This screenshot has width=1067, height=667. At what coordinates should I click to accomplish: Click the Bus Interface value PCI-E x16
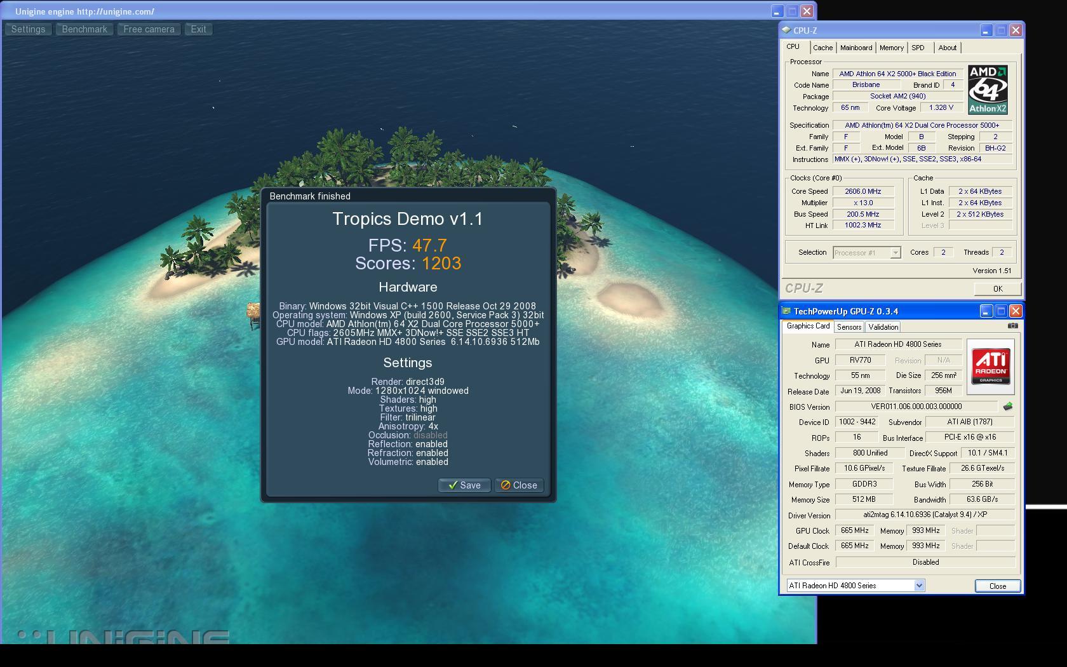[x=970, y=437]
